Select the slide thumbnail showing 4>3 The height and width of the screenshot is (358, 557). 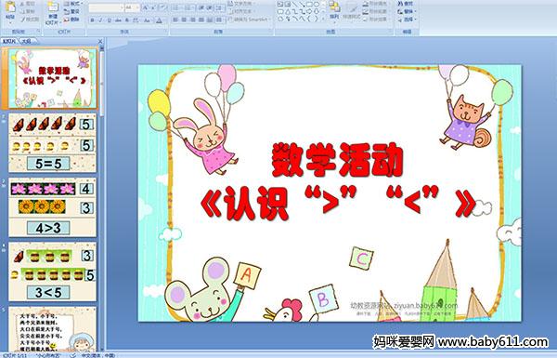click(x=52, y=207)
